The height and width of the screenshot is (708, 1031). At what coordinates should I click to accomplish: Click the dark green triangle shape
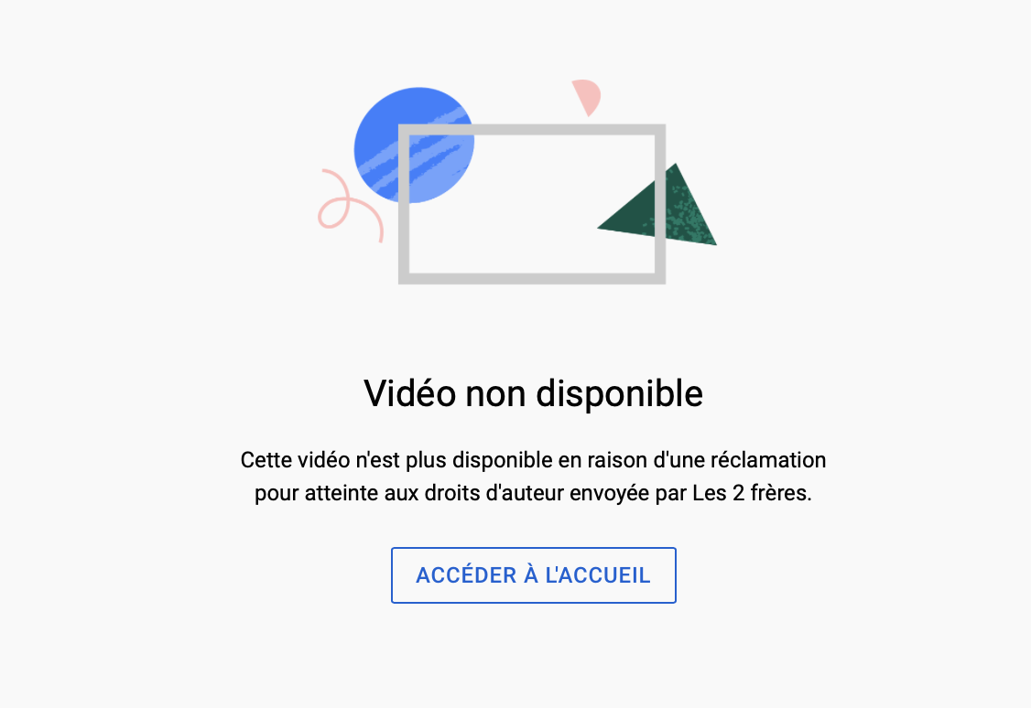(x=657, y=205)
